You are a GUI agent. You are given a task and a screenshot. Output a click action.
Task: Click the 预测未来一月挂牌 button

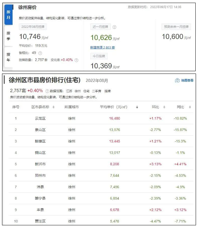pos(176,27)
